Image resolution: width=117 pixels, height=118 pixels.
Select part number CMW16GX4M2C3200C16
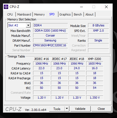[51, 45]
